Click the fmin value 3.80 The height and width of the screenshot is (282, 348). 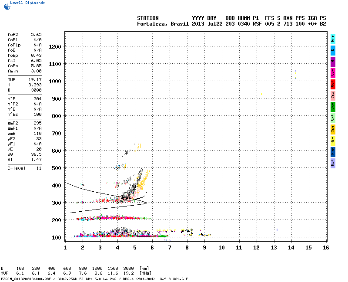(x=36, y=71)
